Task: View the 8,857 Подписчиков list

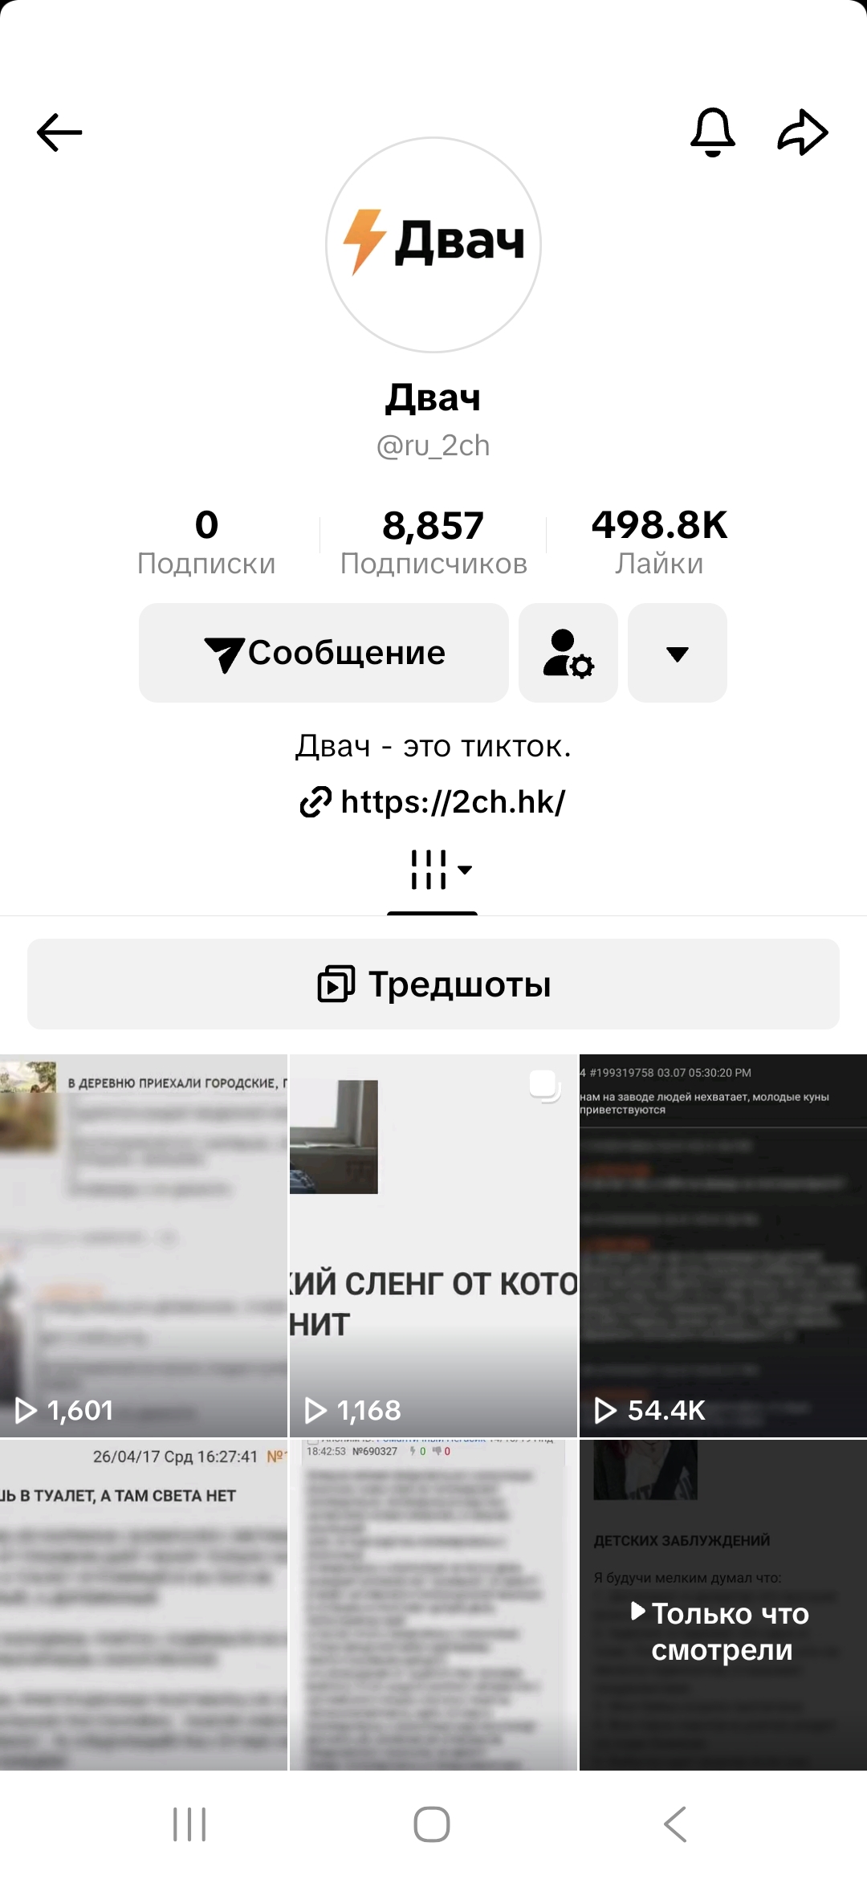Action: pyautogui.click(x=433, y=542)
